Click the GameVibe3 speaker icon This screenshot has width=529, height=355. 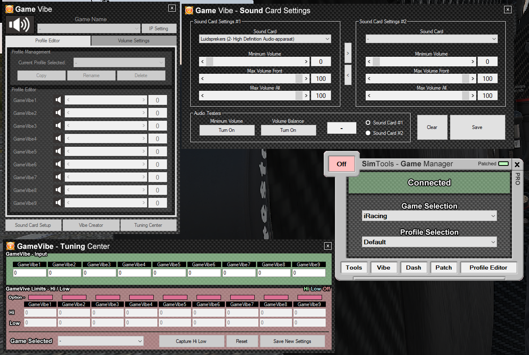58,126
